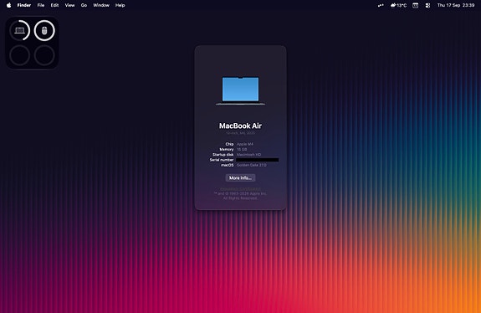
Task: Click the laptop battery ring in the widget
Action: tap(19, 30)
